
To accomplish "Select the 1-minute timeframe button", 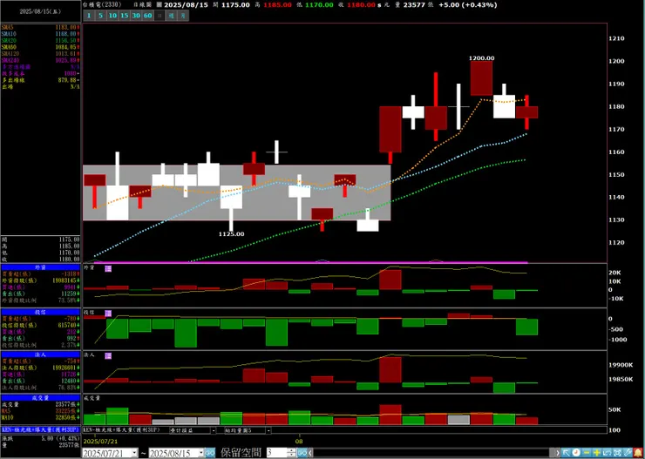I will pyautogui.click(x=88, y=16).
